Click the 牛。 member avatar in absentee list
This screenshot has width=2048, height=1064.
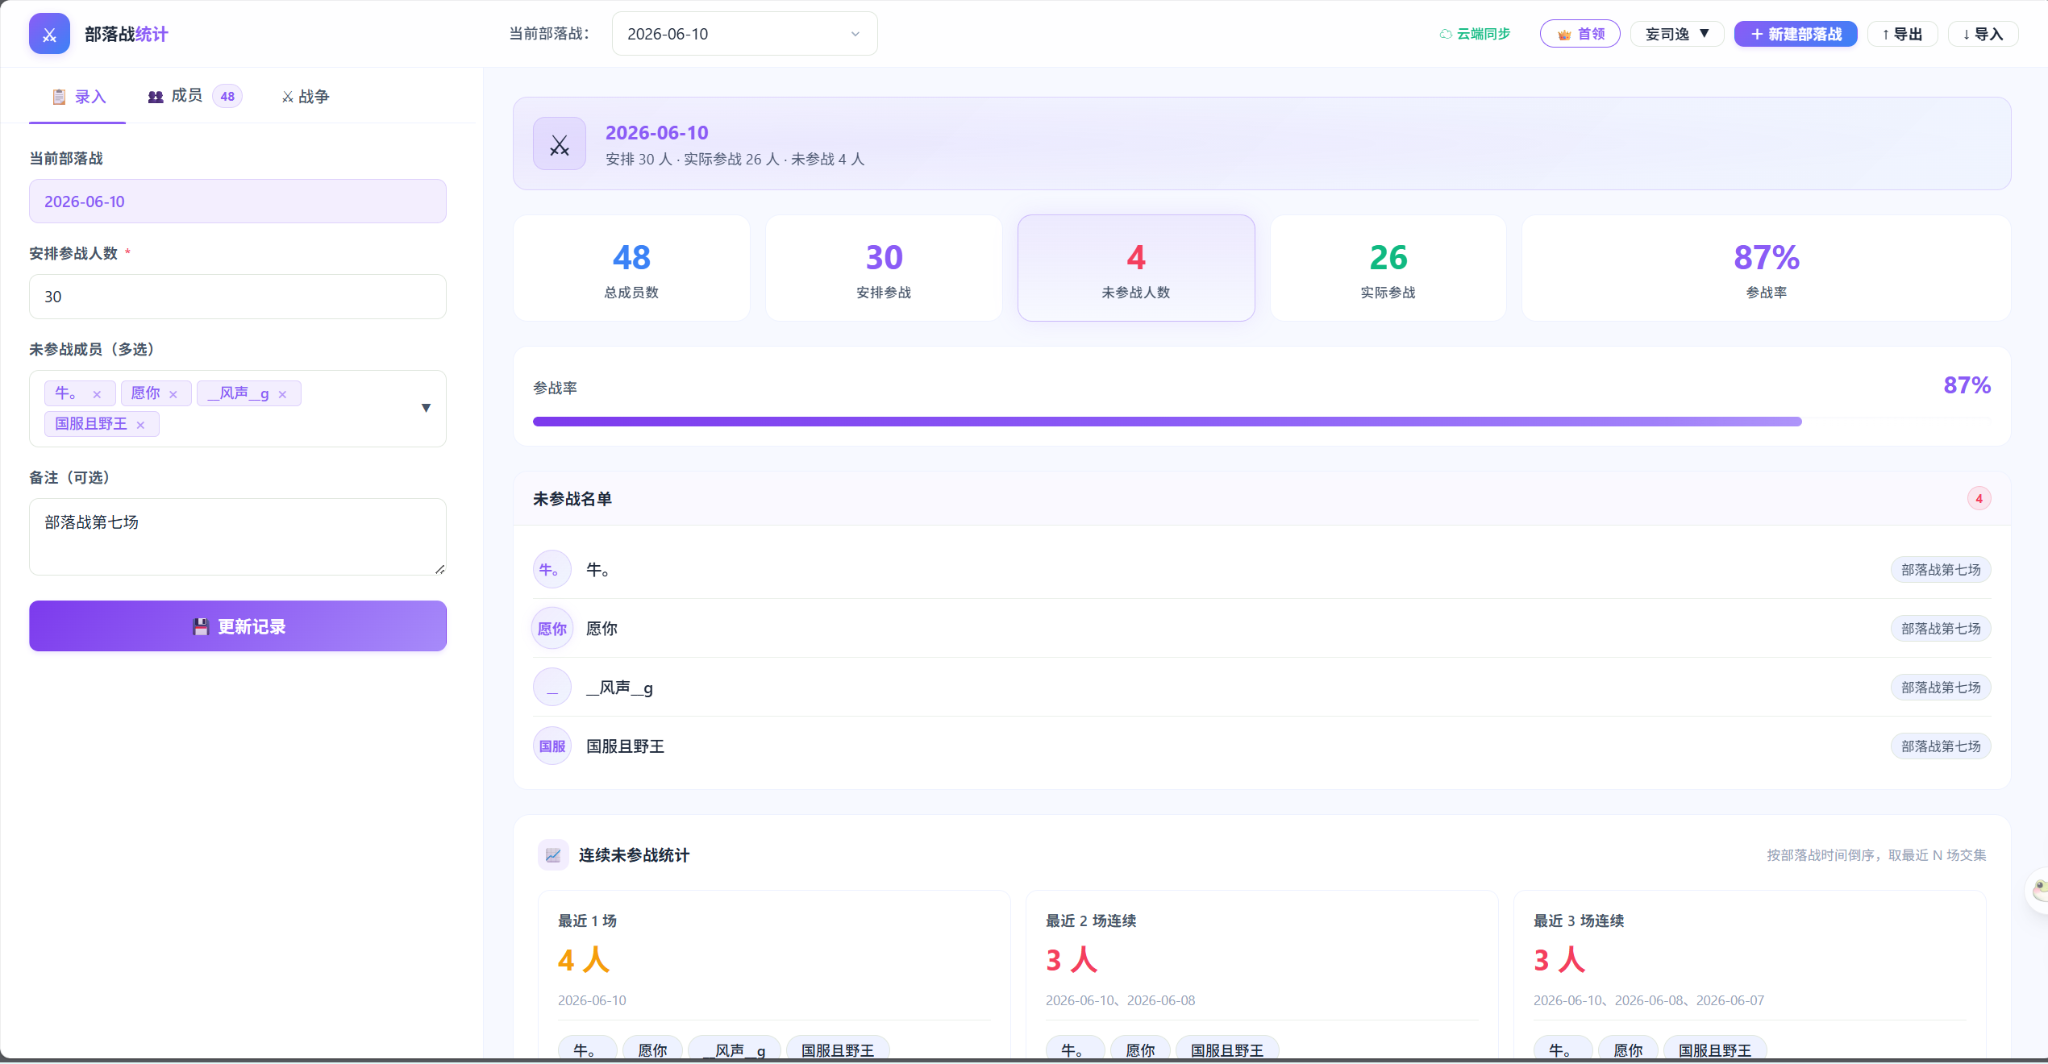(x=552, y=570)
